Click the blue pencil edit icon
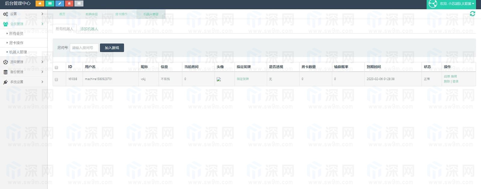Image resolution: width=481 pixels, height=189 pixels. [x=60, y=4]
